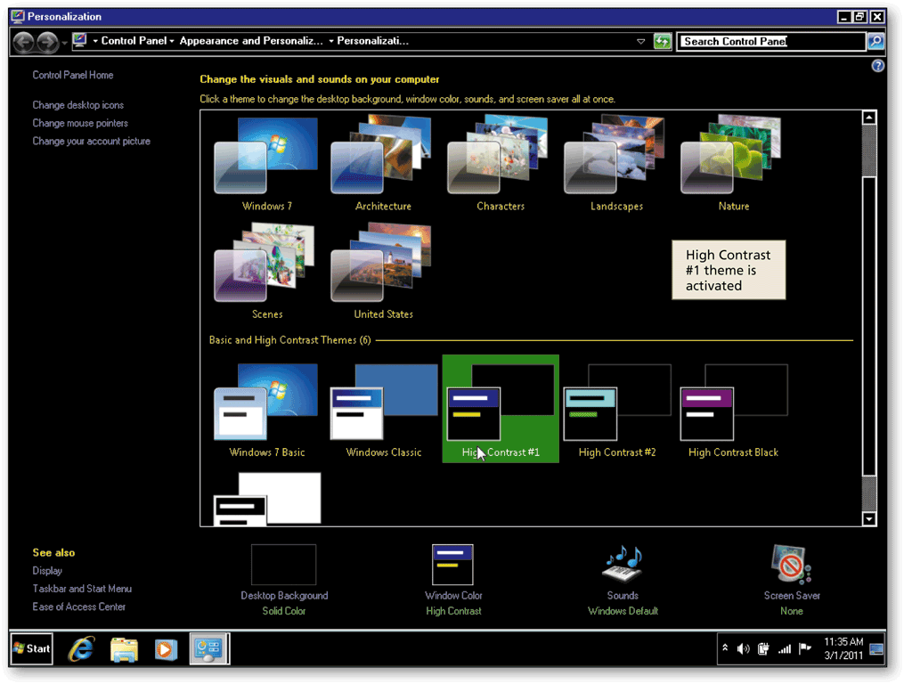This screenshot has width=904, height=684.
Task: Open the Start menu
Action: click(32, 648)
